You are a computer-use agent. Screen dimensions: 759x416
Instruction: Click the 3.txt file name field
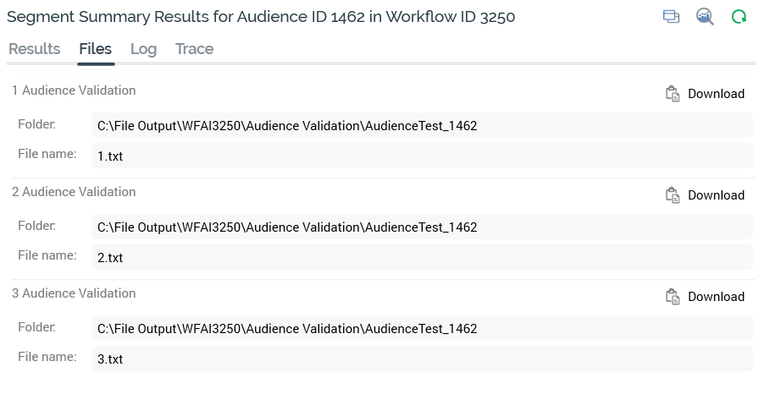pyautogui.click(x=422, y=359)
